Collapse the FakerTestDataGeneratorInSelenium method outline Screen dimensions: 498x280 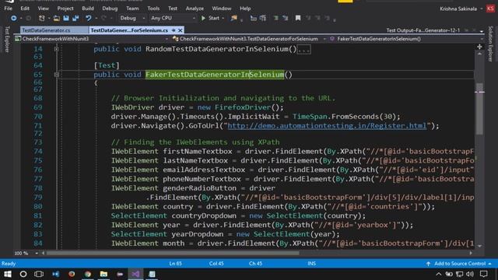(x=56, y=75)
